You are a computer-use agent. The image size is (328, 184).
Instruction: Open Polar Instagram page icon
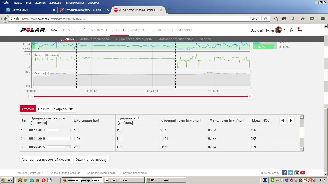click(297, 173)
